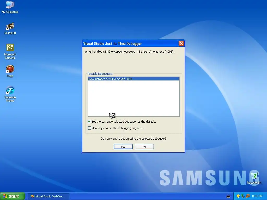The image size is (267, 200).
Task: Open the Windows start menu
Action: point(12,196)
